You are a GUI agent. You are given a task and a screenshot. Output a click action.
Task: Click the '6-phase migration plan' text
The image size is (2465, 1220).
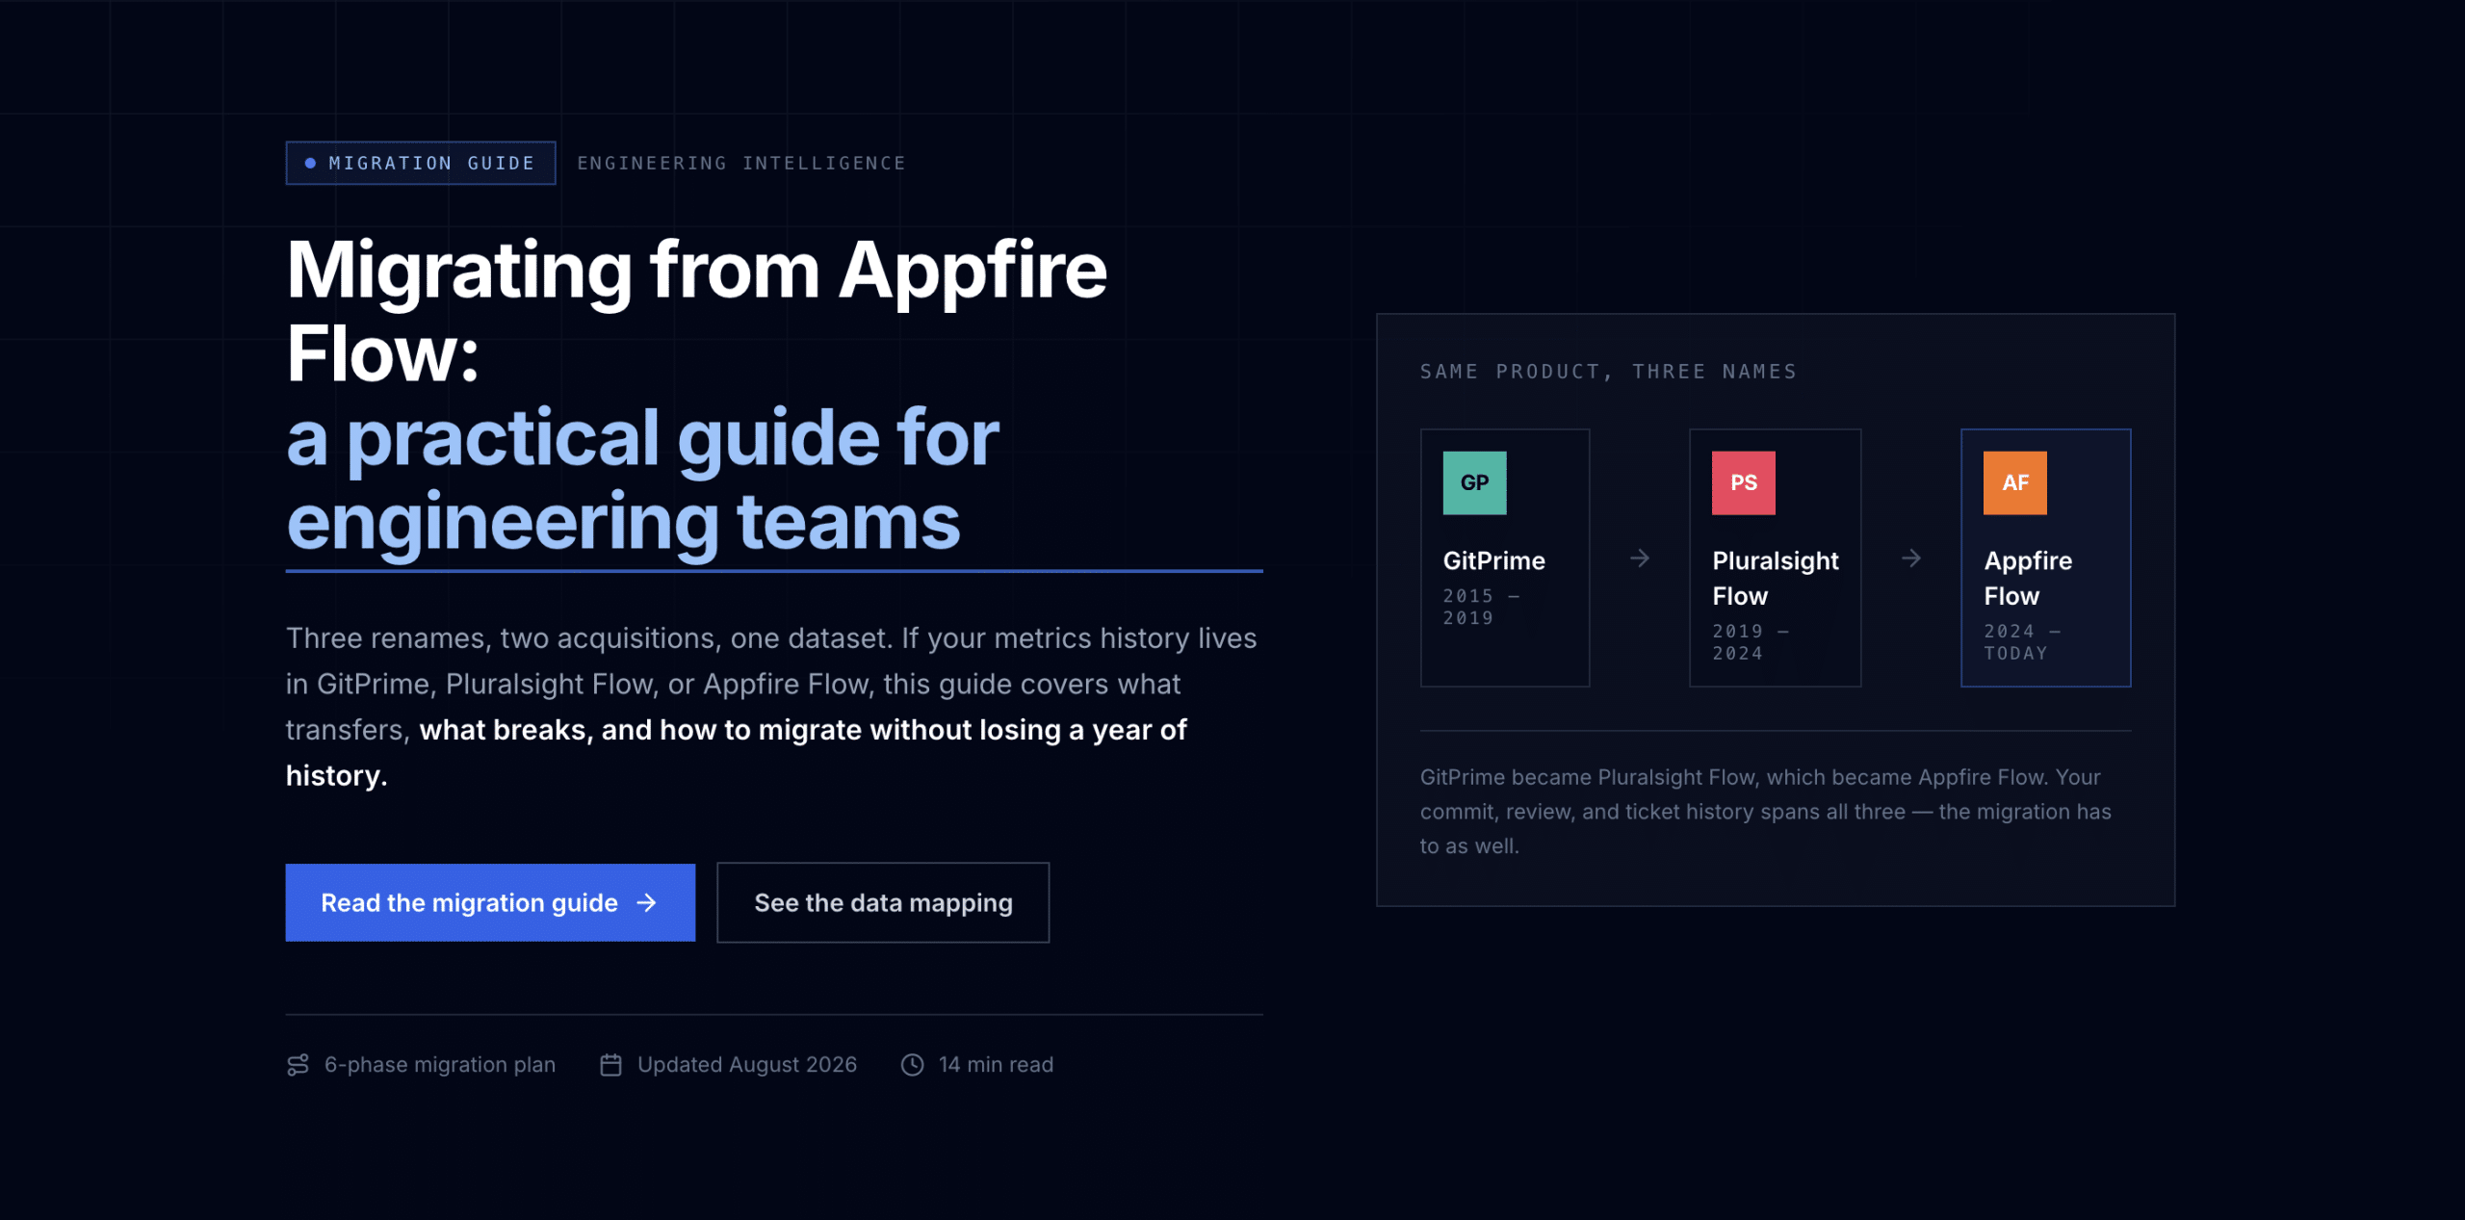pos(440,1064)
